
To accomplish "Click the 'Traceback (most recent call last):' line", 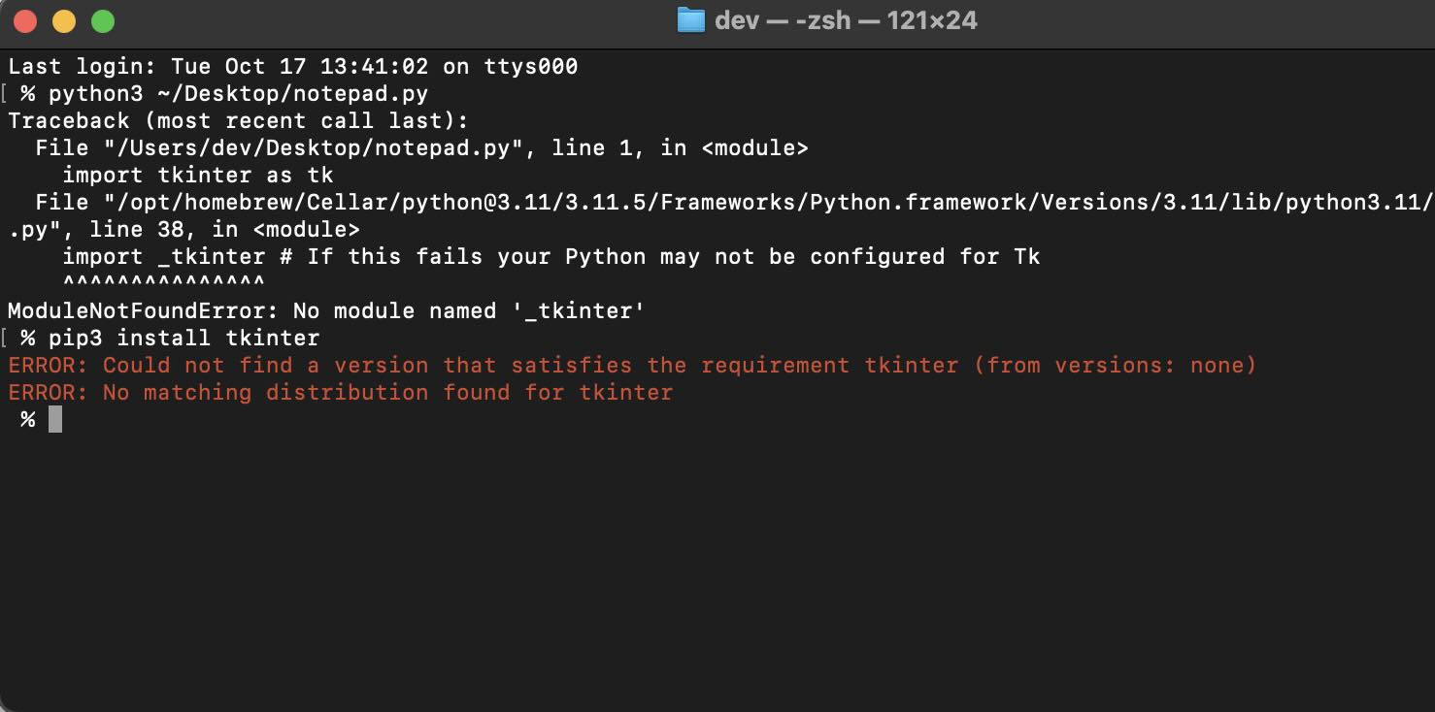I will [238, 121].
